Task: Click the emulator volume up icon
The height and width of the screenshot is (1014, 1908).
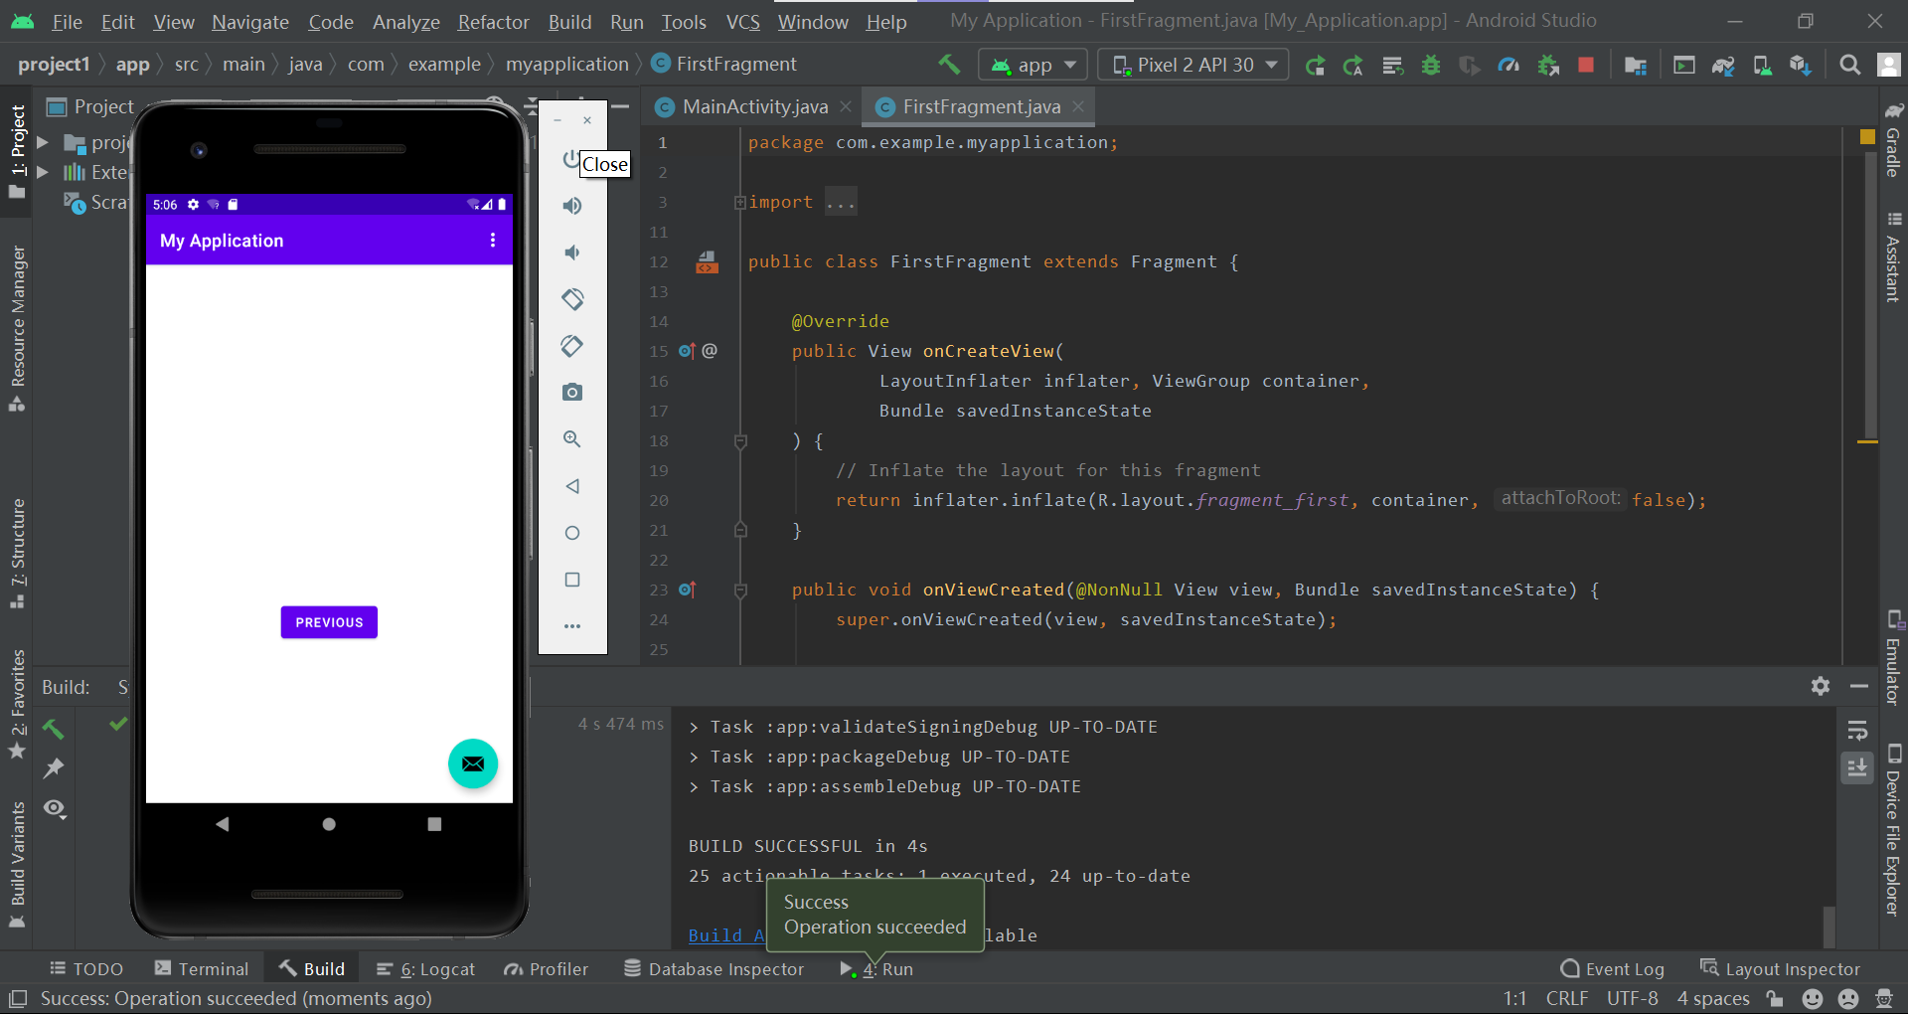Action: [x=572, y=206]
